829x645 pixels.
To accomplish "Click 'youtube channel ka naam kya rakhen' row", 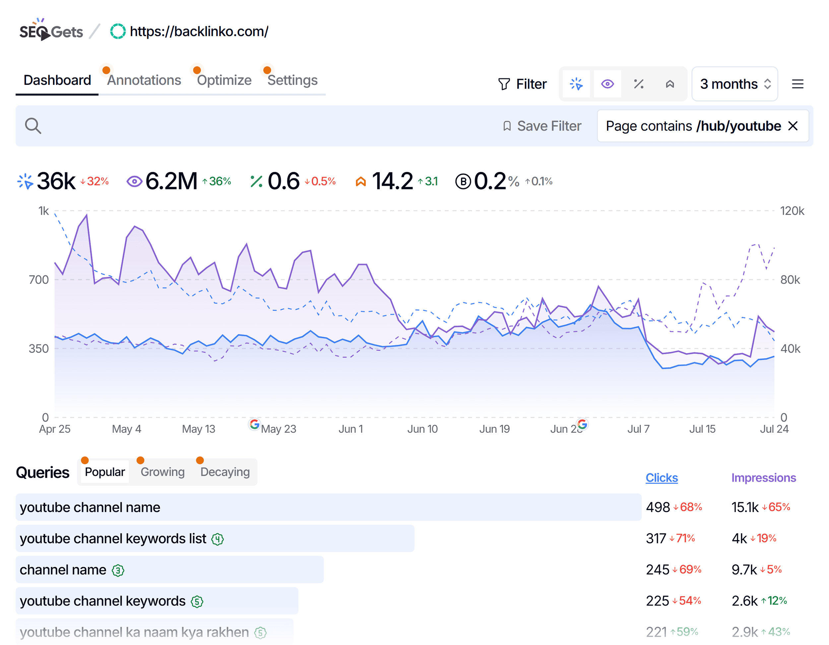I will click(x=154, y=632).
